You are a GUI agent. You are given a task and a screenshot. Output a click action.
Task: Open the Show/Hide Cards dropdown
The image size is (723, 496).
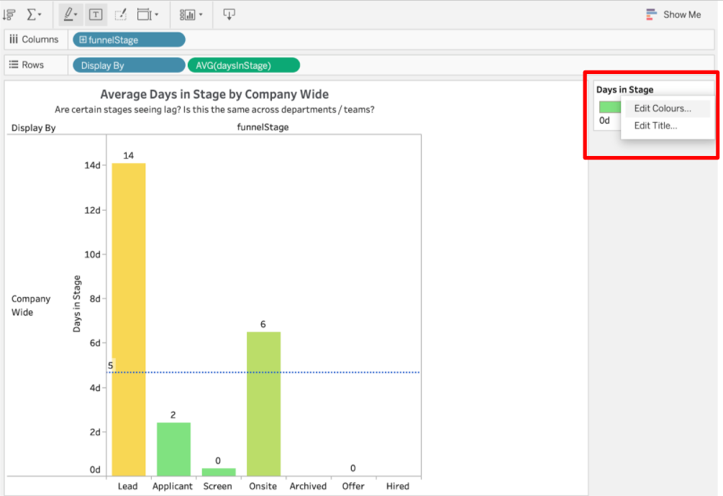191,14
